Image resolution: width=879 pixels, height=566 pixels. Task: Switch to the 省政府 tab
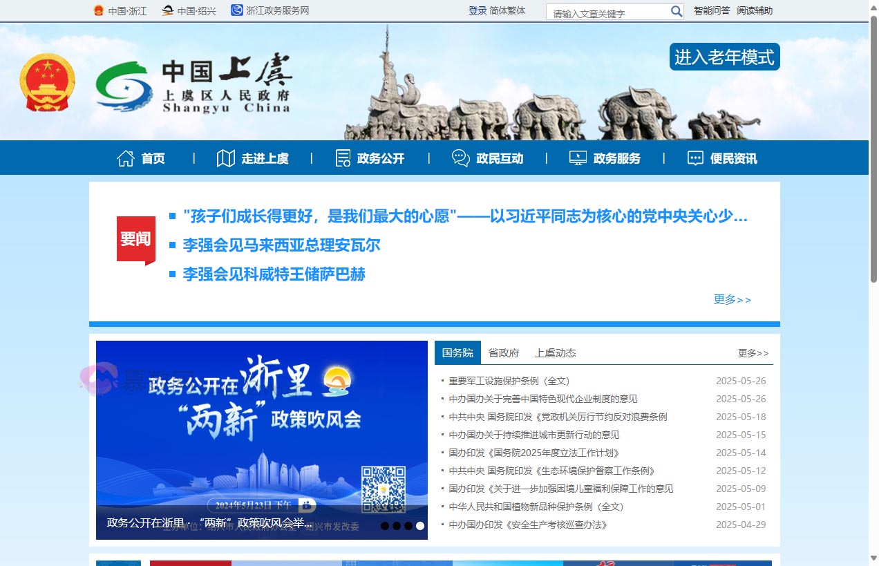pos(504,352)
